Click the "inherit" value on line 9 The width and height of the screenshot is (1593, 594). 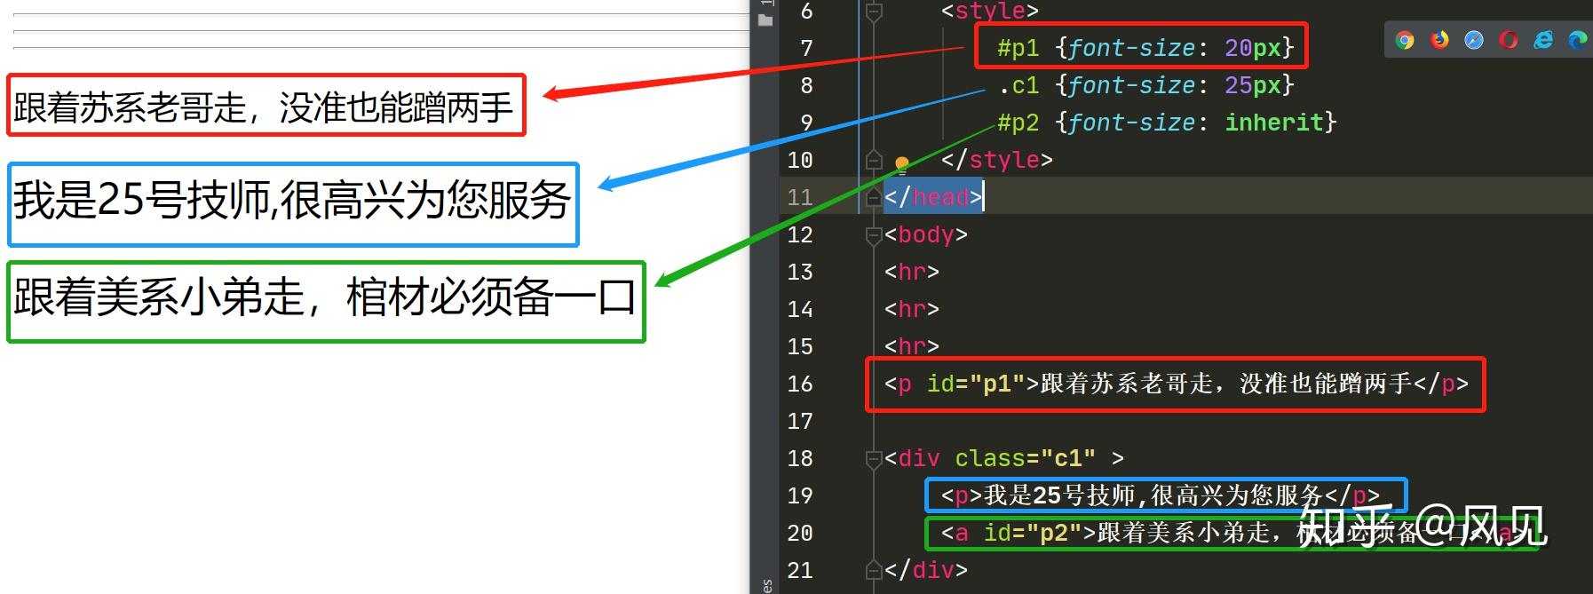point(1274,123)
